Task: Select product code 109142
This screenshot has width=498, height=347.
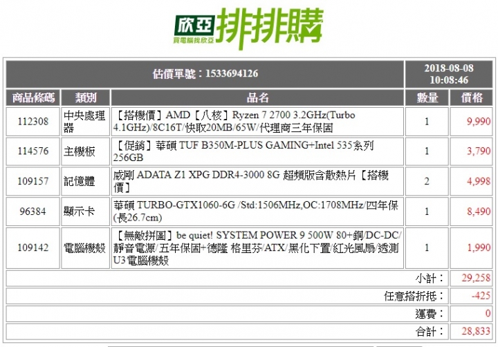Action: 33,247
